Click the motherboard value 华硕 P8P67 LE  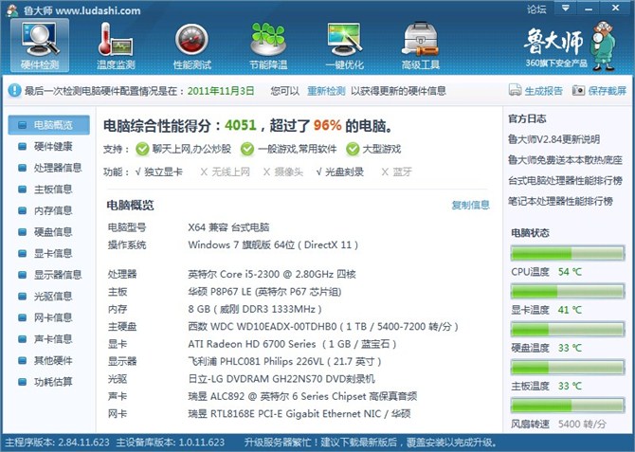click(264, 292)
